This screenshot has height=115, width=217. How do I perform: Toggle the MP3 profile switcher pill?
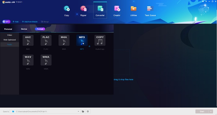tap(7, 22)
